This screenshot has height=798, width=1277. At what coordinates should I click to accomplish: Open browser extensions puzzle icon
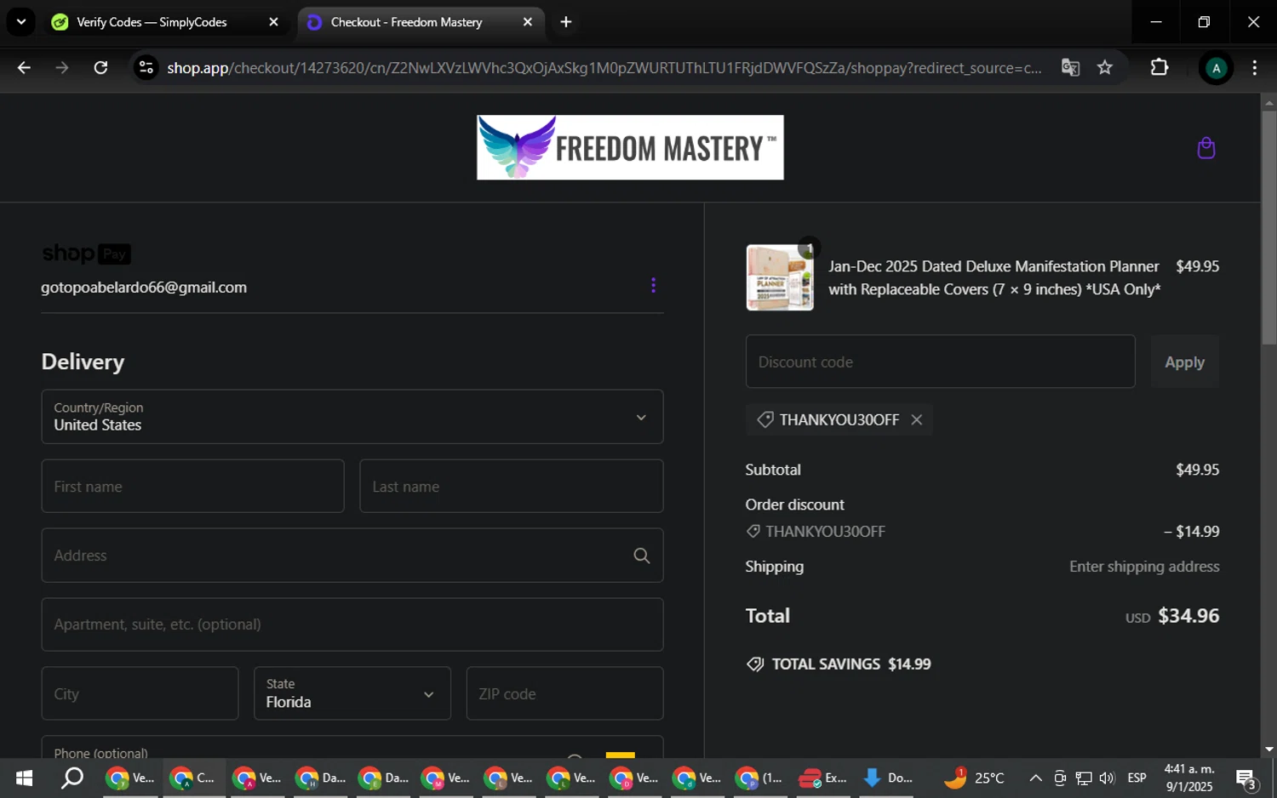[x=1160, y=68]
